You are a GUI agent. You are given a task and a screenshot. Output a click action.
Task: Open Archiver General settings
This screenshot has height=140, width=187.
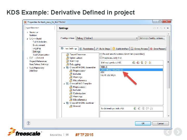pos(75,106)
